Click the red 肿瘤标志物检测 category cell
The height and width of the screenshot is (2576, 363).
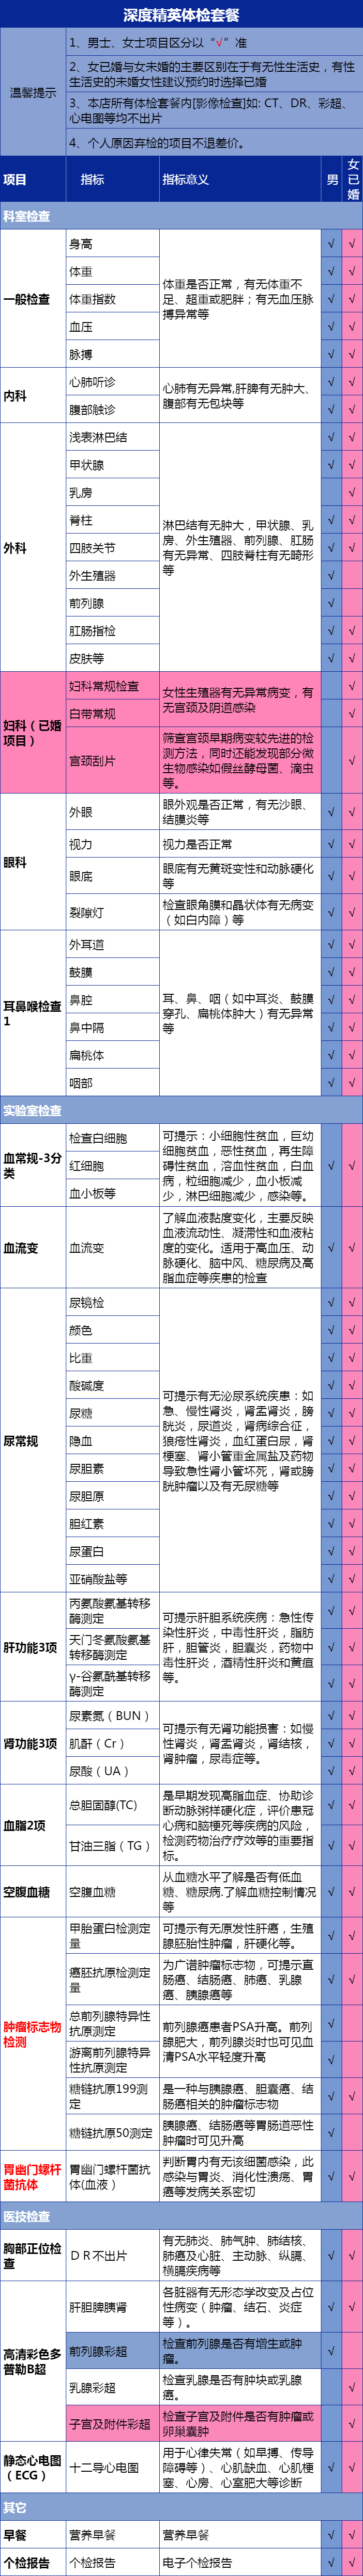coord(33,2034)
